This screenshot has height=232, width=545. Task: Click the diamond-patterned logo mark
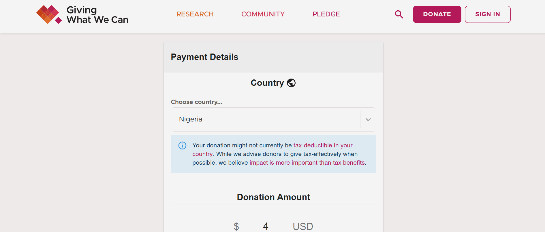48,14
